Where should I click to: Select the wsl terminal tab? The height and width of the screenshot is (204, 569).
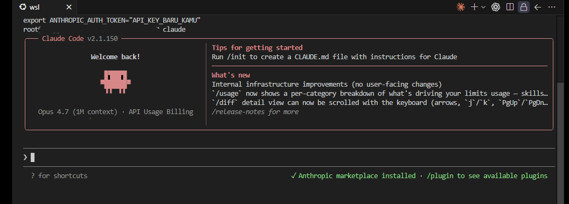(x=45, y=7)
